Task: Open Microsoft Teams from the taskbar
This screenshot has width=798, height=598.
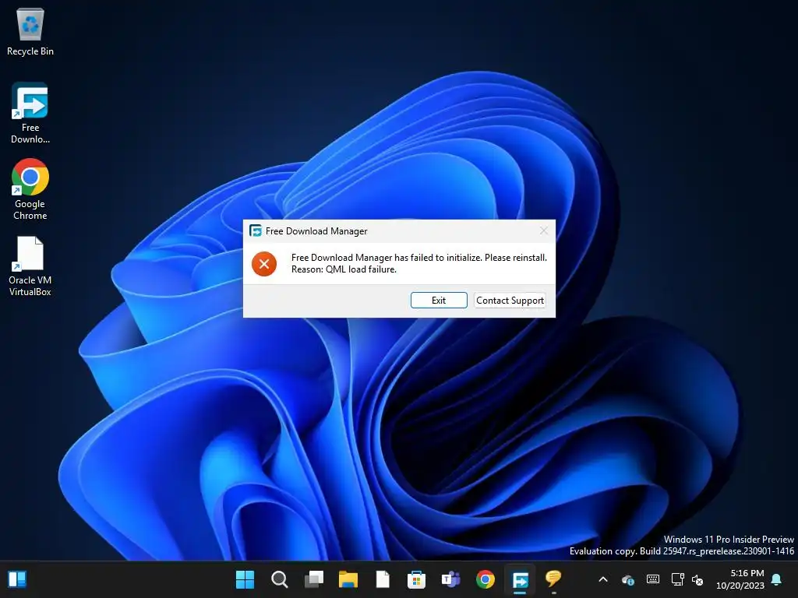Action: (451, 579)
